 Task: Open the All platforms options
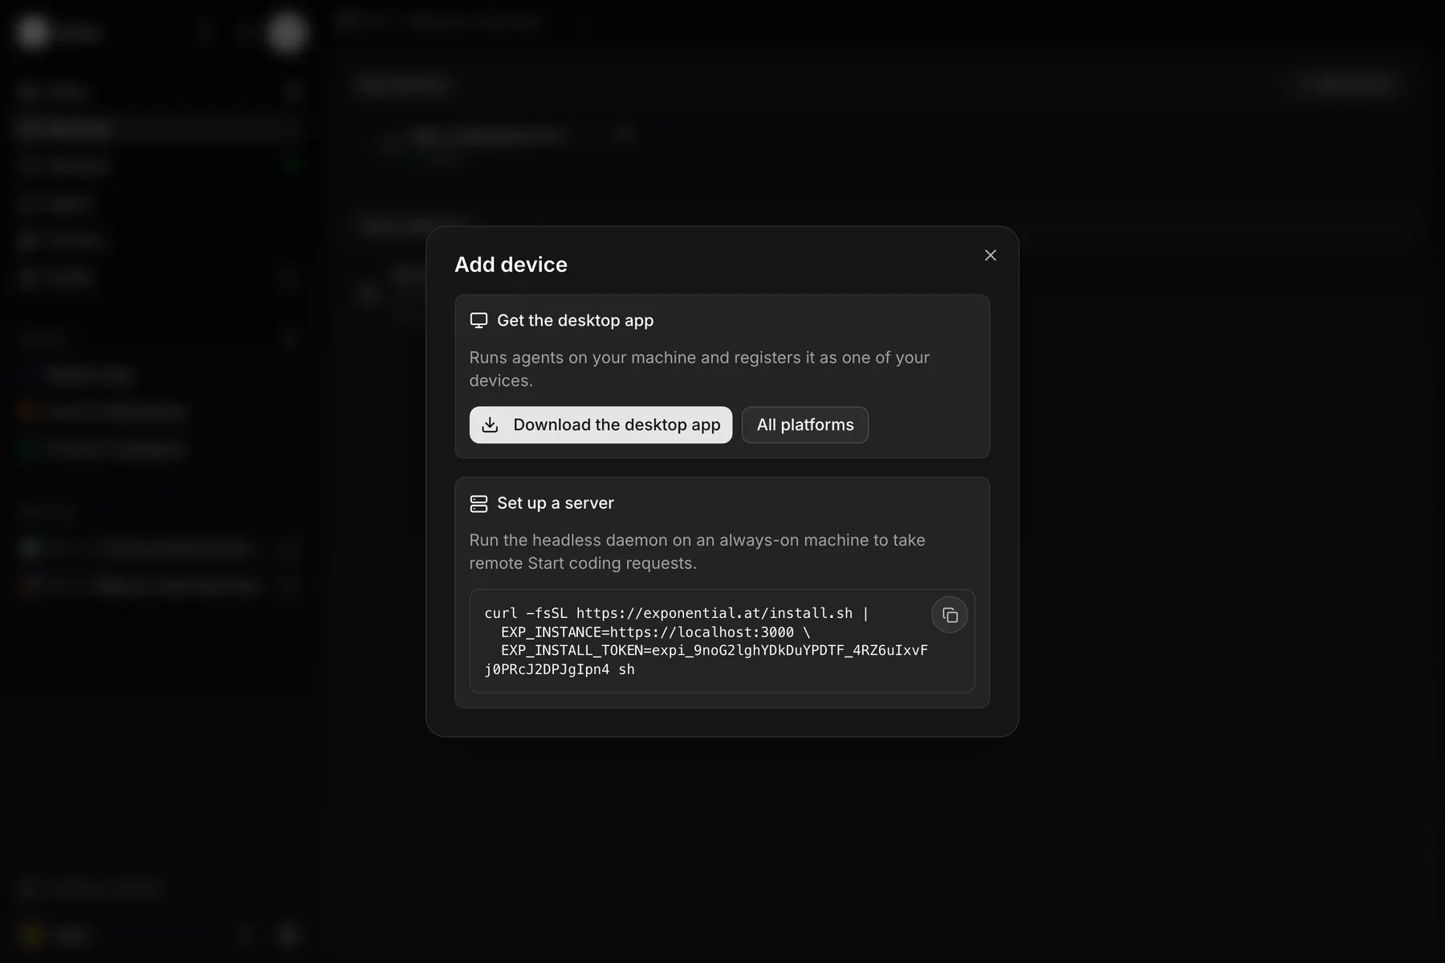[x=804, y=425]
